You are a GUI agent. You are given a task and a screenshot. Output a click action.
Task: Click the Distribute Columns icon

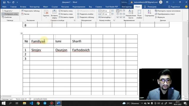[113, 14]
